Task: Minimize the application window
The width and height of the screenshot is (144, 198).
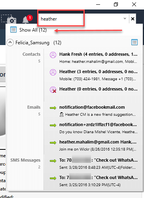Action: click(98, 4)
